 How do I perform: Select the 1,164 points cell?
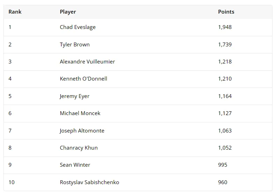coord(225,96)
